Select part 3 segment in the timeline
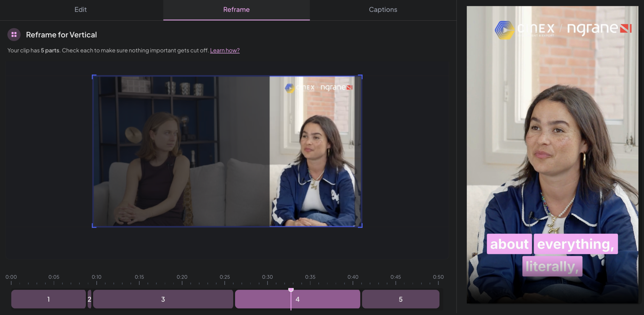This screenshot has width=644, height=315. click(x=163, y=299)
